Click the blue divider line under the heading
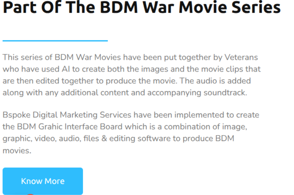294x195 pixels. click(x=55, y=41)
